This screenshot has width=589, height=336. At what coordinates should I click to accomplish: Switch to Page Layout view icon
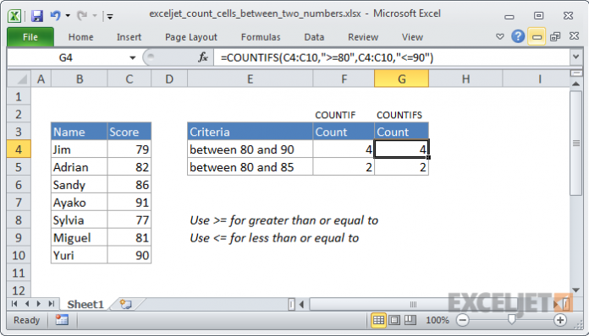(x=394, y=320)
